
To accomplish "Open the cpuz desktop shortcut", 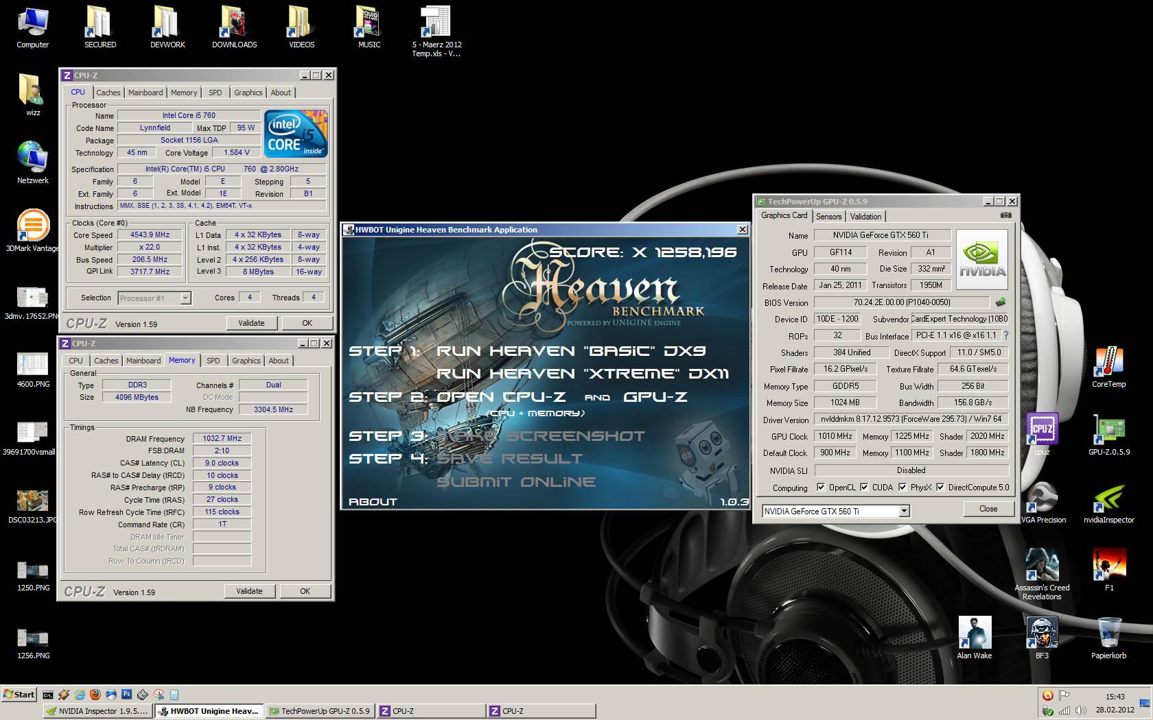I will pyautogui.click(x=1042, y=435).
